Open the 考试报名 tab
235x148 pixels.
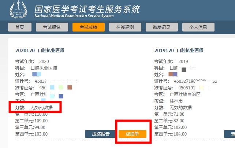click(52, 27)
